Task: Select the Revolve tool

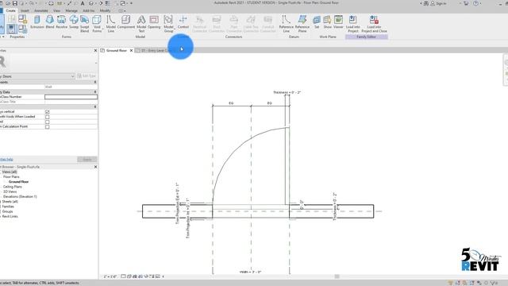Action: 62,22
